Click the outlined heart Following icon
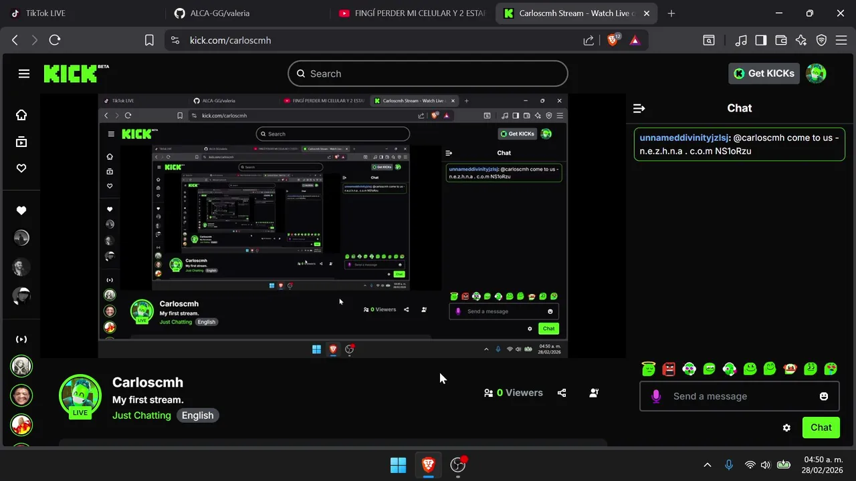 tap(21, 168)
